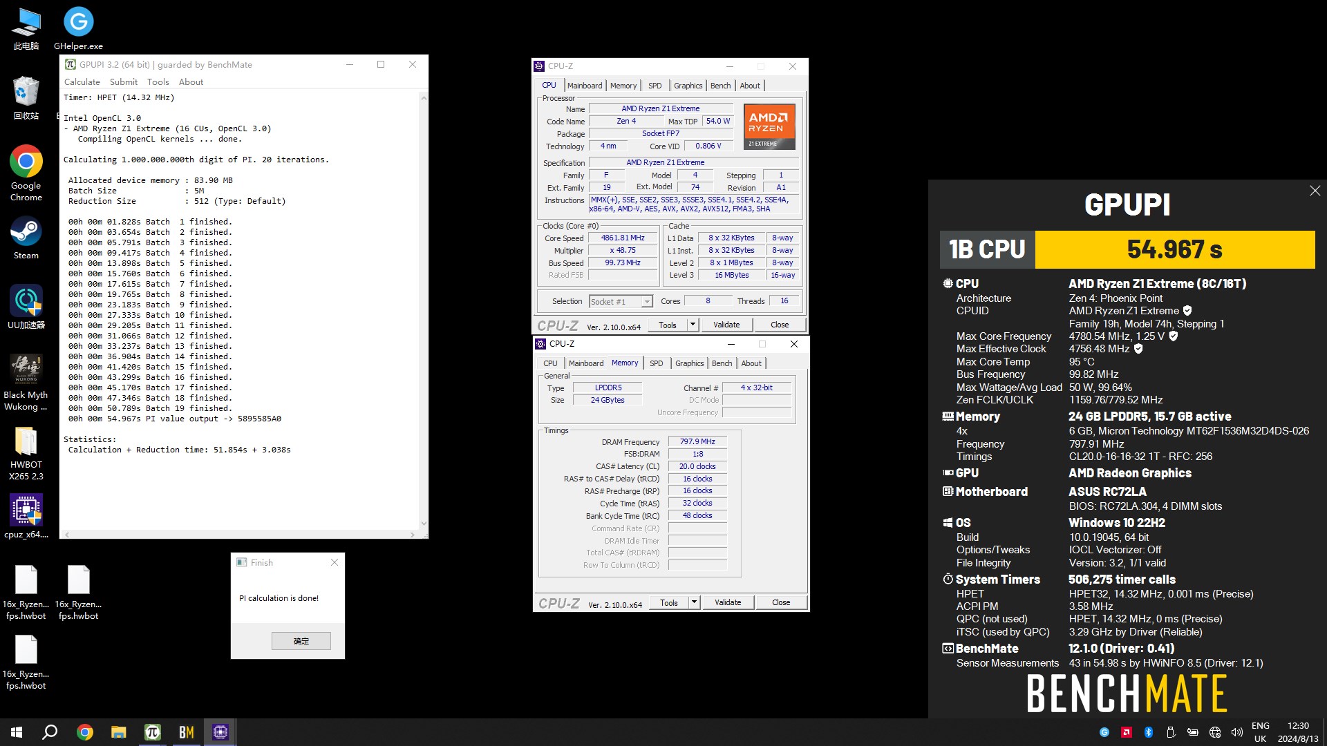Open taskbar search magnifier
The width and height of the screenshot is (1327, 746).
tap(50, 732)
